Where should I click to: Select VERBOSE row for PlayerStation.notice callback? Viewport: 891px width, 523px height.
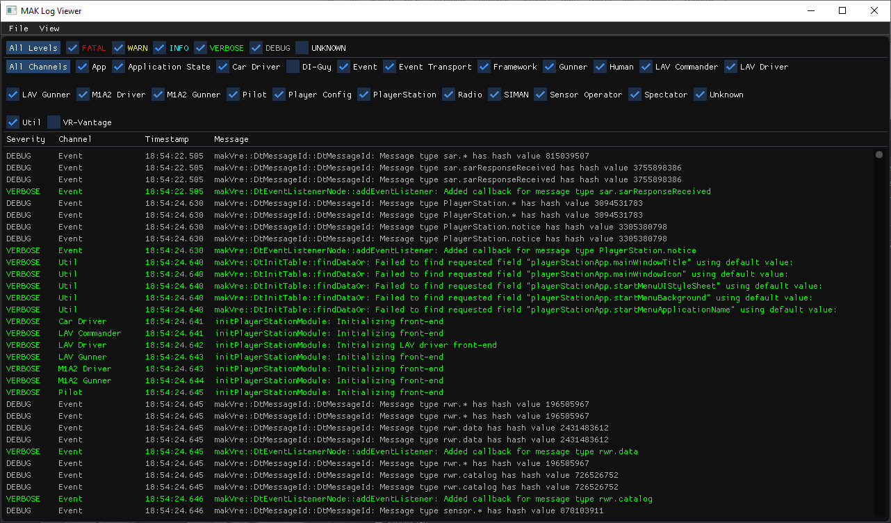(438, 250)
